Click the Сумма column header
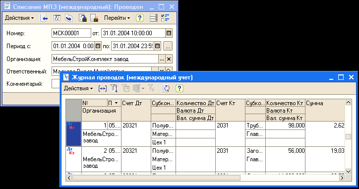Viewport: 359px width, 189px height. [325, 110]
